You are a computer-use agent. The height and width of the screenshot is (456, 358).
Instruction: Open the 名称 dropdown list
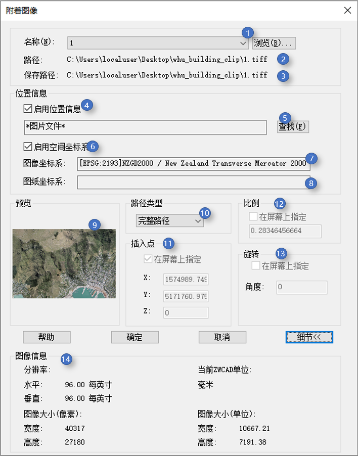243,43
